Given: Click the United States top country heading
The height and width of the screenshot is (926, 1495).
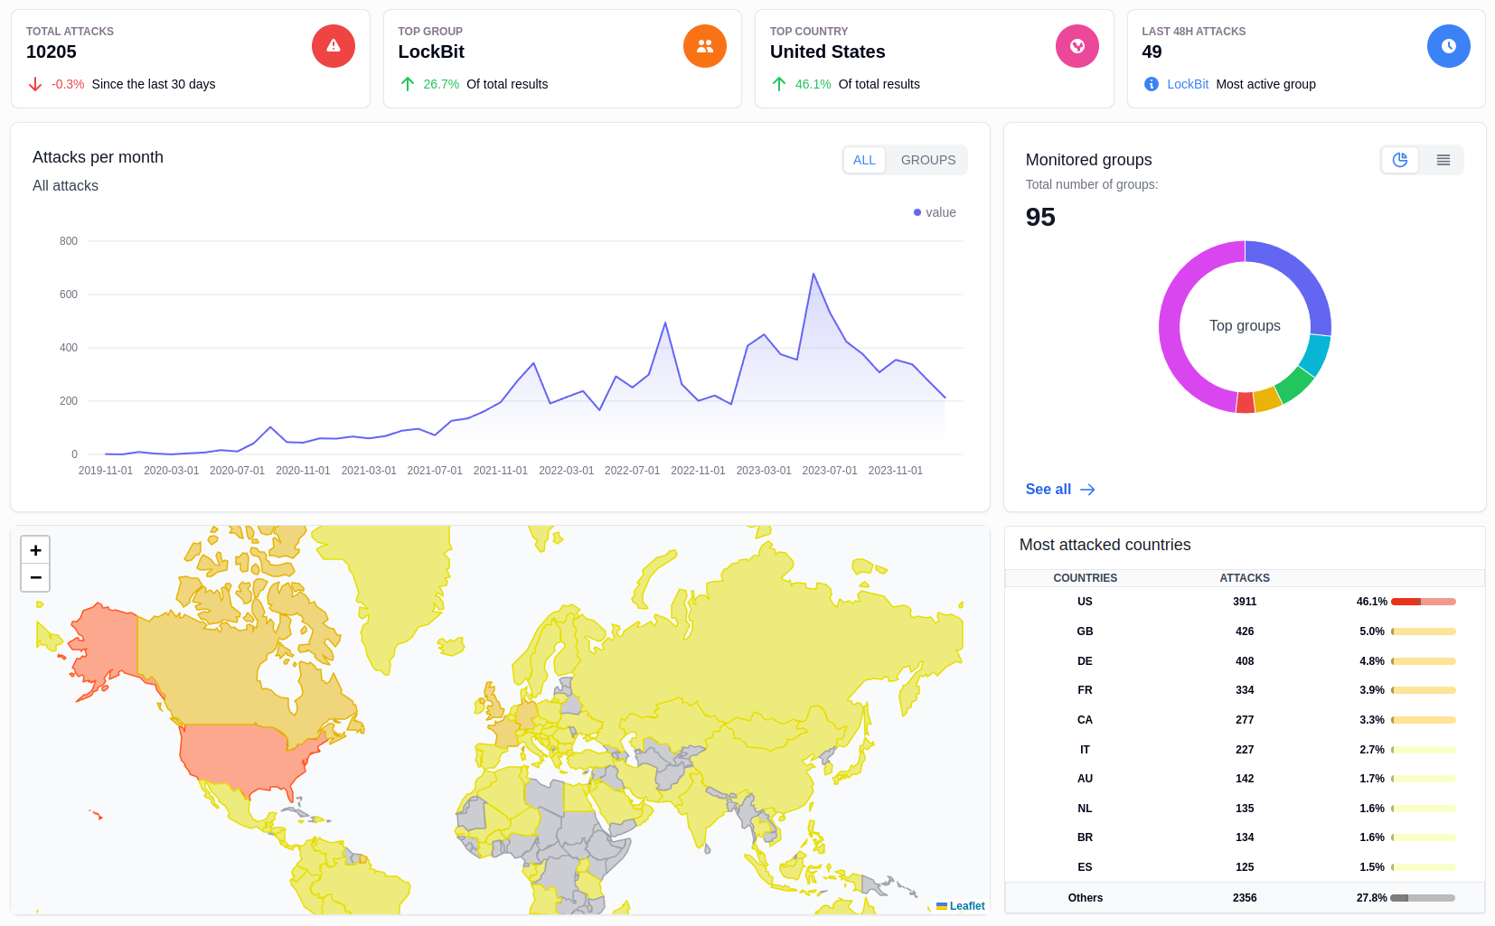Looking at the screenshot, I should point(827,51).
